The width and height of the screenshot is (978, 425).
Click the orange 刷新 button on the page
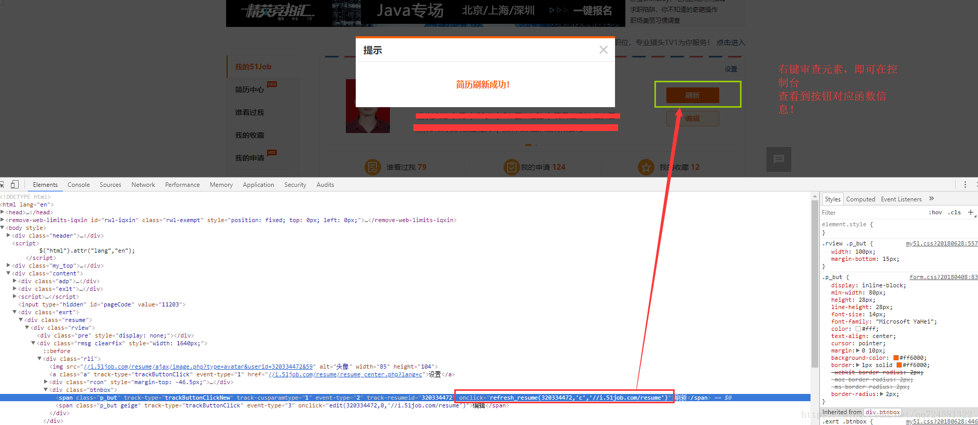click(x=692, y=95)
